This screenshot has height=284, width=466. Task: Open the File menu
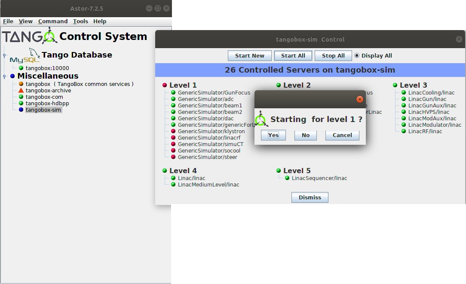coord(8,21)
